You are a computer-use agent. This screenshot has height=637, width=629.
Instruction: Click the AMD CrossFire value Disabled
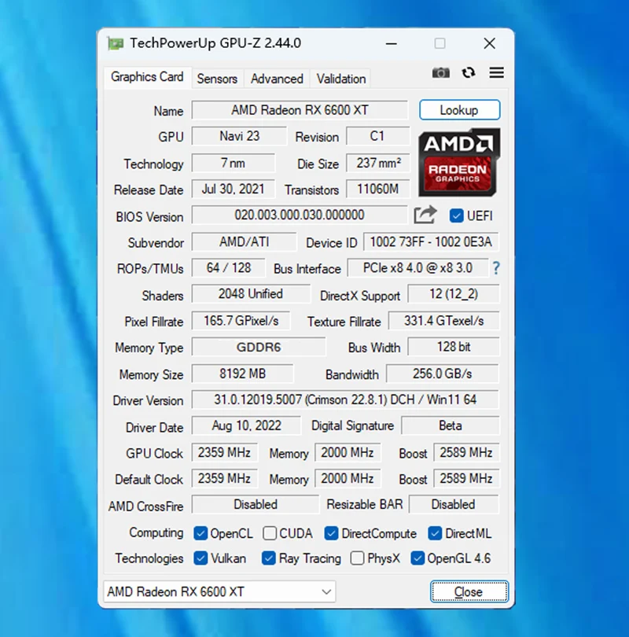point(256,505)
